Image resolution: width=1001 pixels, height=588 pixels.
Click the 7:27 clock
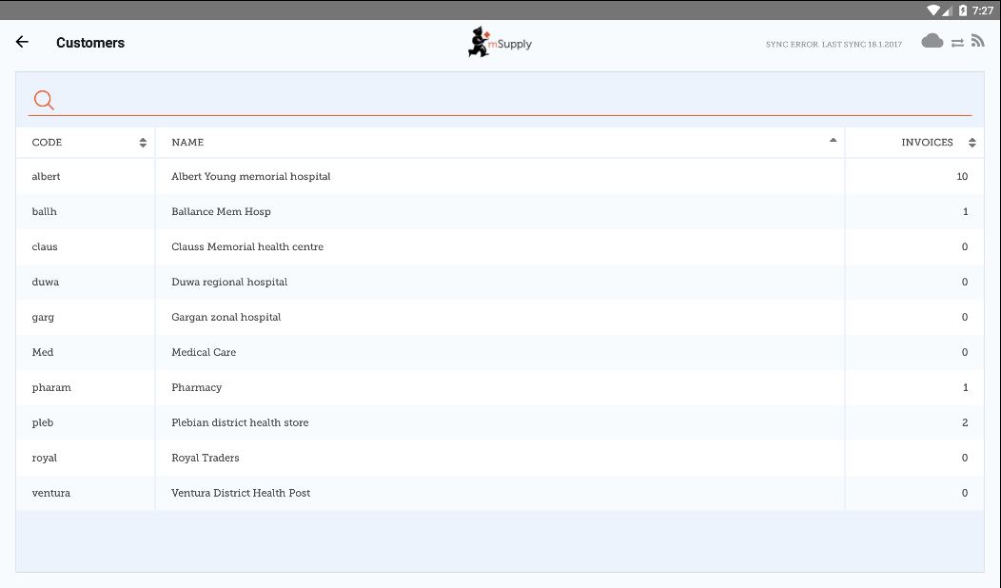pyautogui.click(x=983, y=10)
